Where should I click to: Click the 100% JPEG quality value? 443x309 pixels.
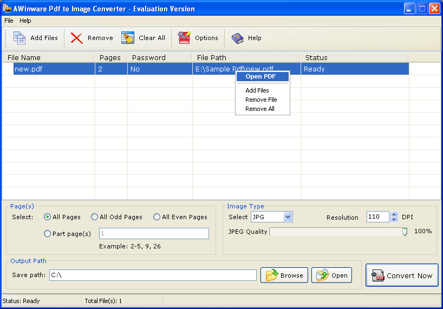click(423, 231)
